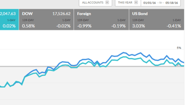Viewport: 187px width, 105px height.
Task: Edit the end date 05/18/16
Action: (172, 3)
